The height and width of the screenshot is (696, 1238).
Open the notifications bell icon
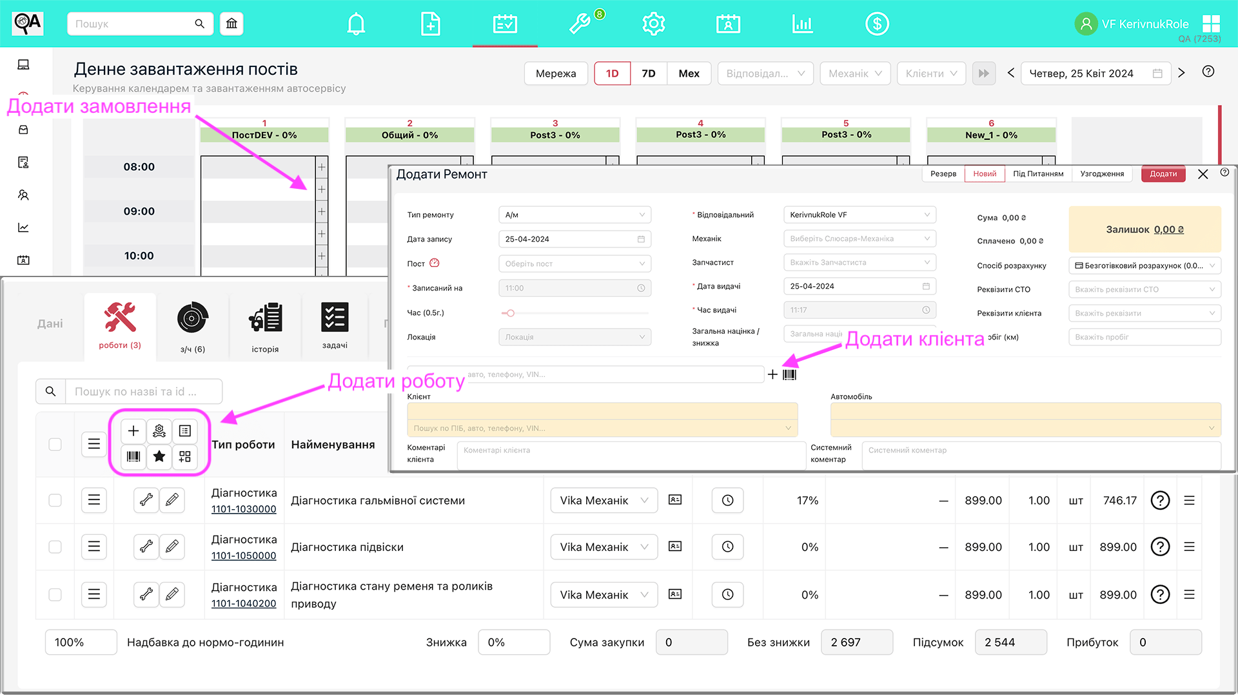point(356,24)
